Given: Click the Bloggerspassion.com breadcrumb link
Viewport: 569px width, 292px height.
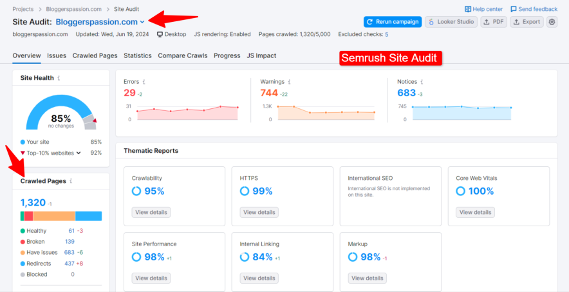Looking at the screenshot, I should [x=73, y=9].
